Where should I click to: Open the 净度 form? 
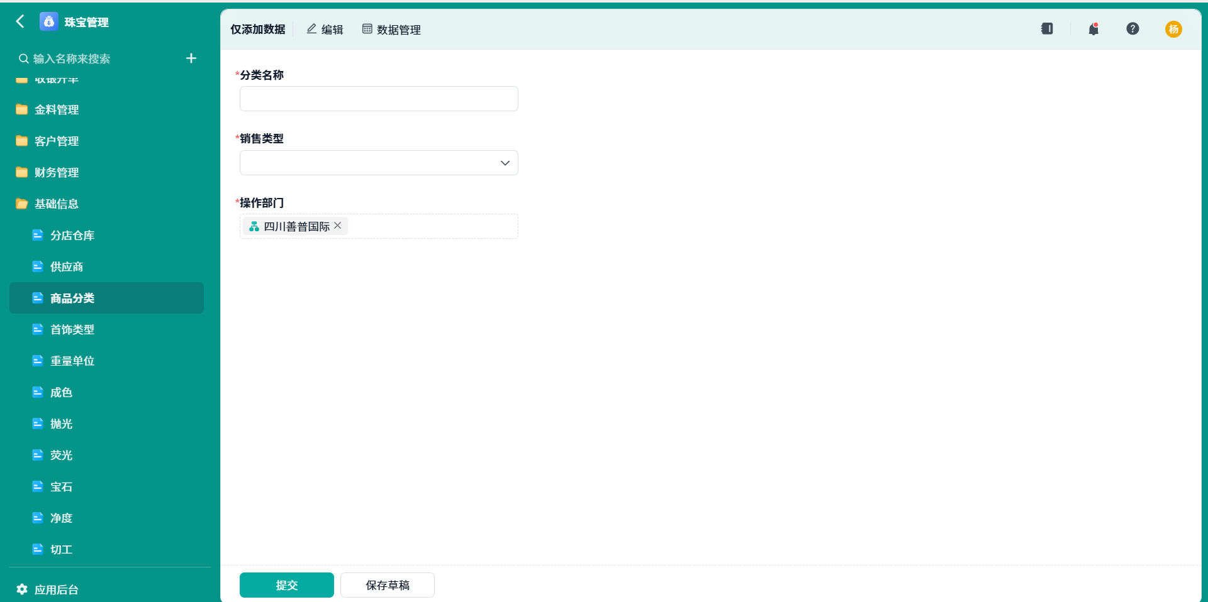107,518
